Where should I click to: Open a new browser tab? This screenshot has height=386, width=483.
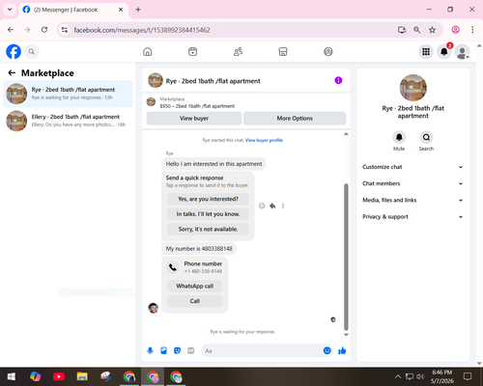click(138, 10)
